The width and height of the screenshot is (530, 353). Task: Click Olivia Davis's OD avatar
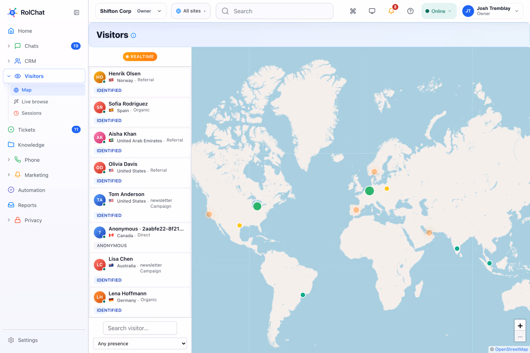pyautogui.click(x=100, y=168)
